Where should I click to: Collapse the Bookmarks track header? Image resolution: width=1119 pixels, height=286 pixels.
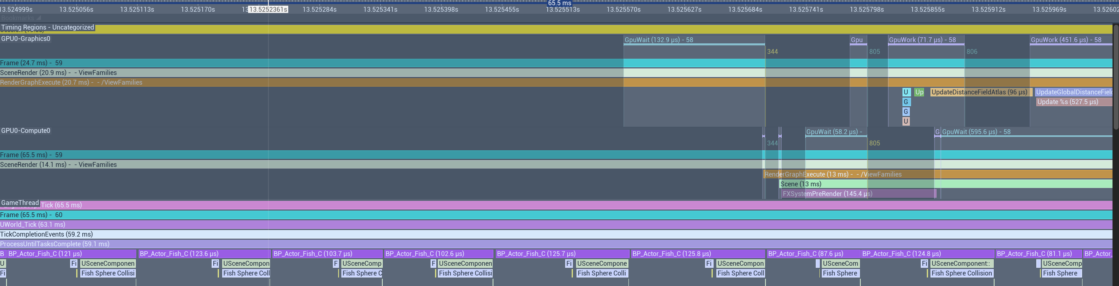38,18
